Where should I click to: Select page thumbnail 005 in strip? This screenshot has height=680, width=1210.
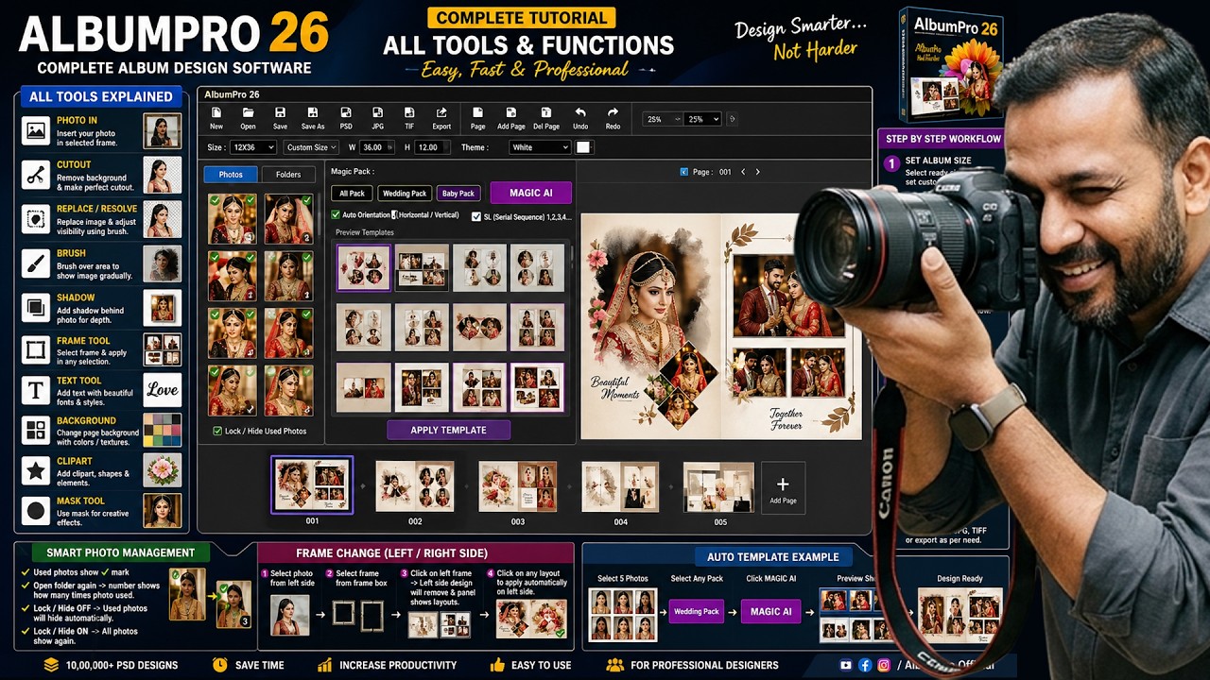click(719, 486)
